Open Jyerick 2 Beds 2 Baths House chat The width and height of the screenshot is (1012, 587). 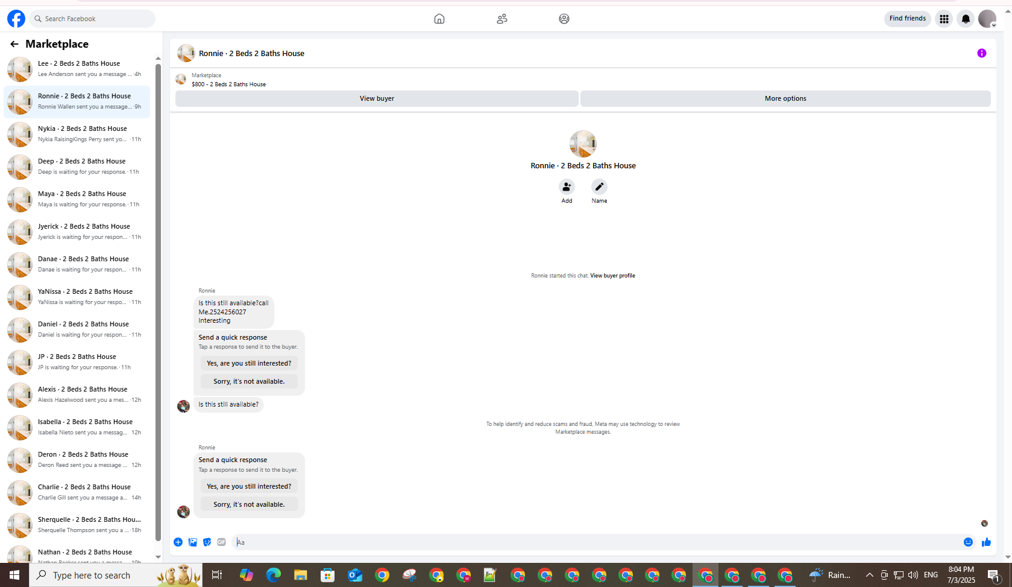(x=77, y=232)
